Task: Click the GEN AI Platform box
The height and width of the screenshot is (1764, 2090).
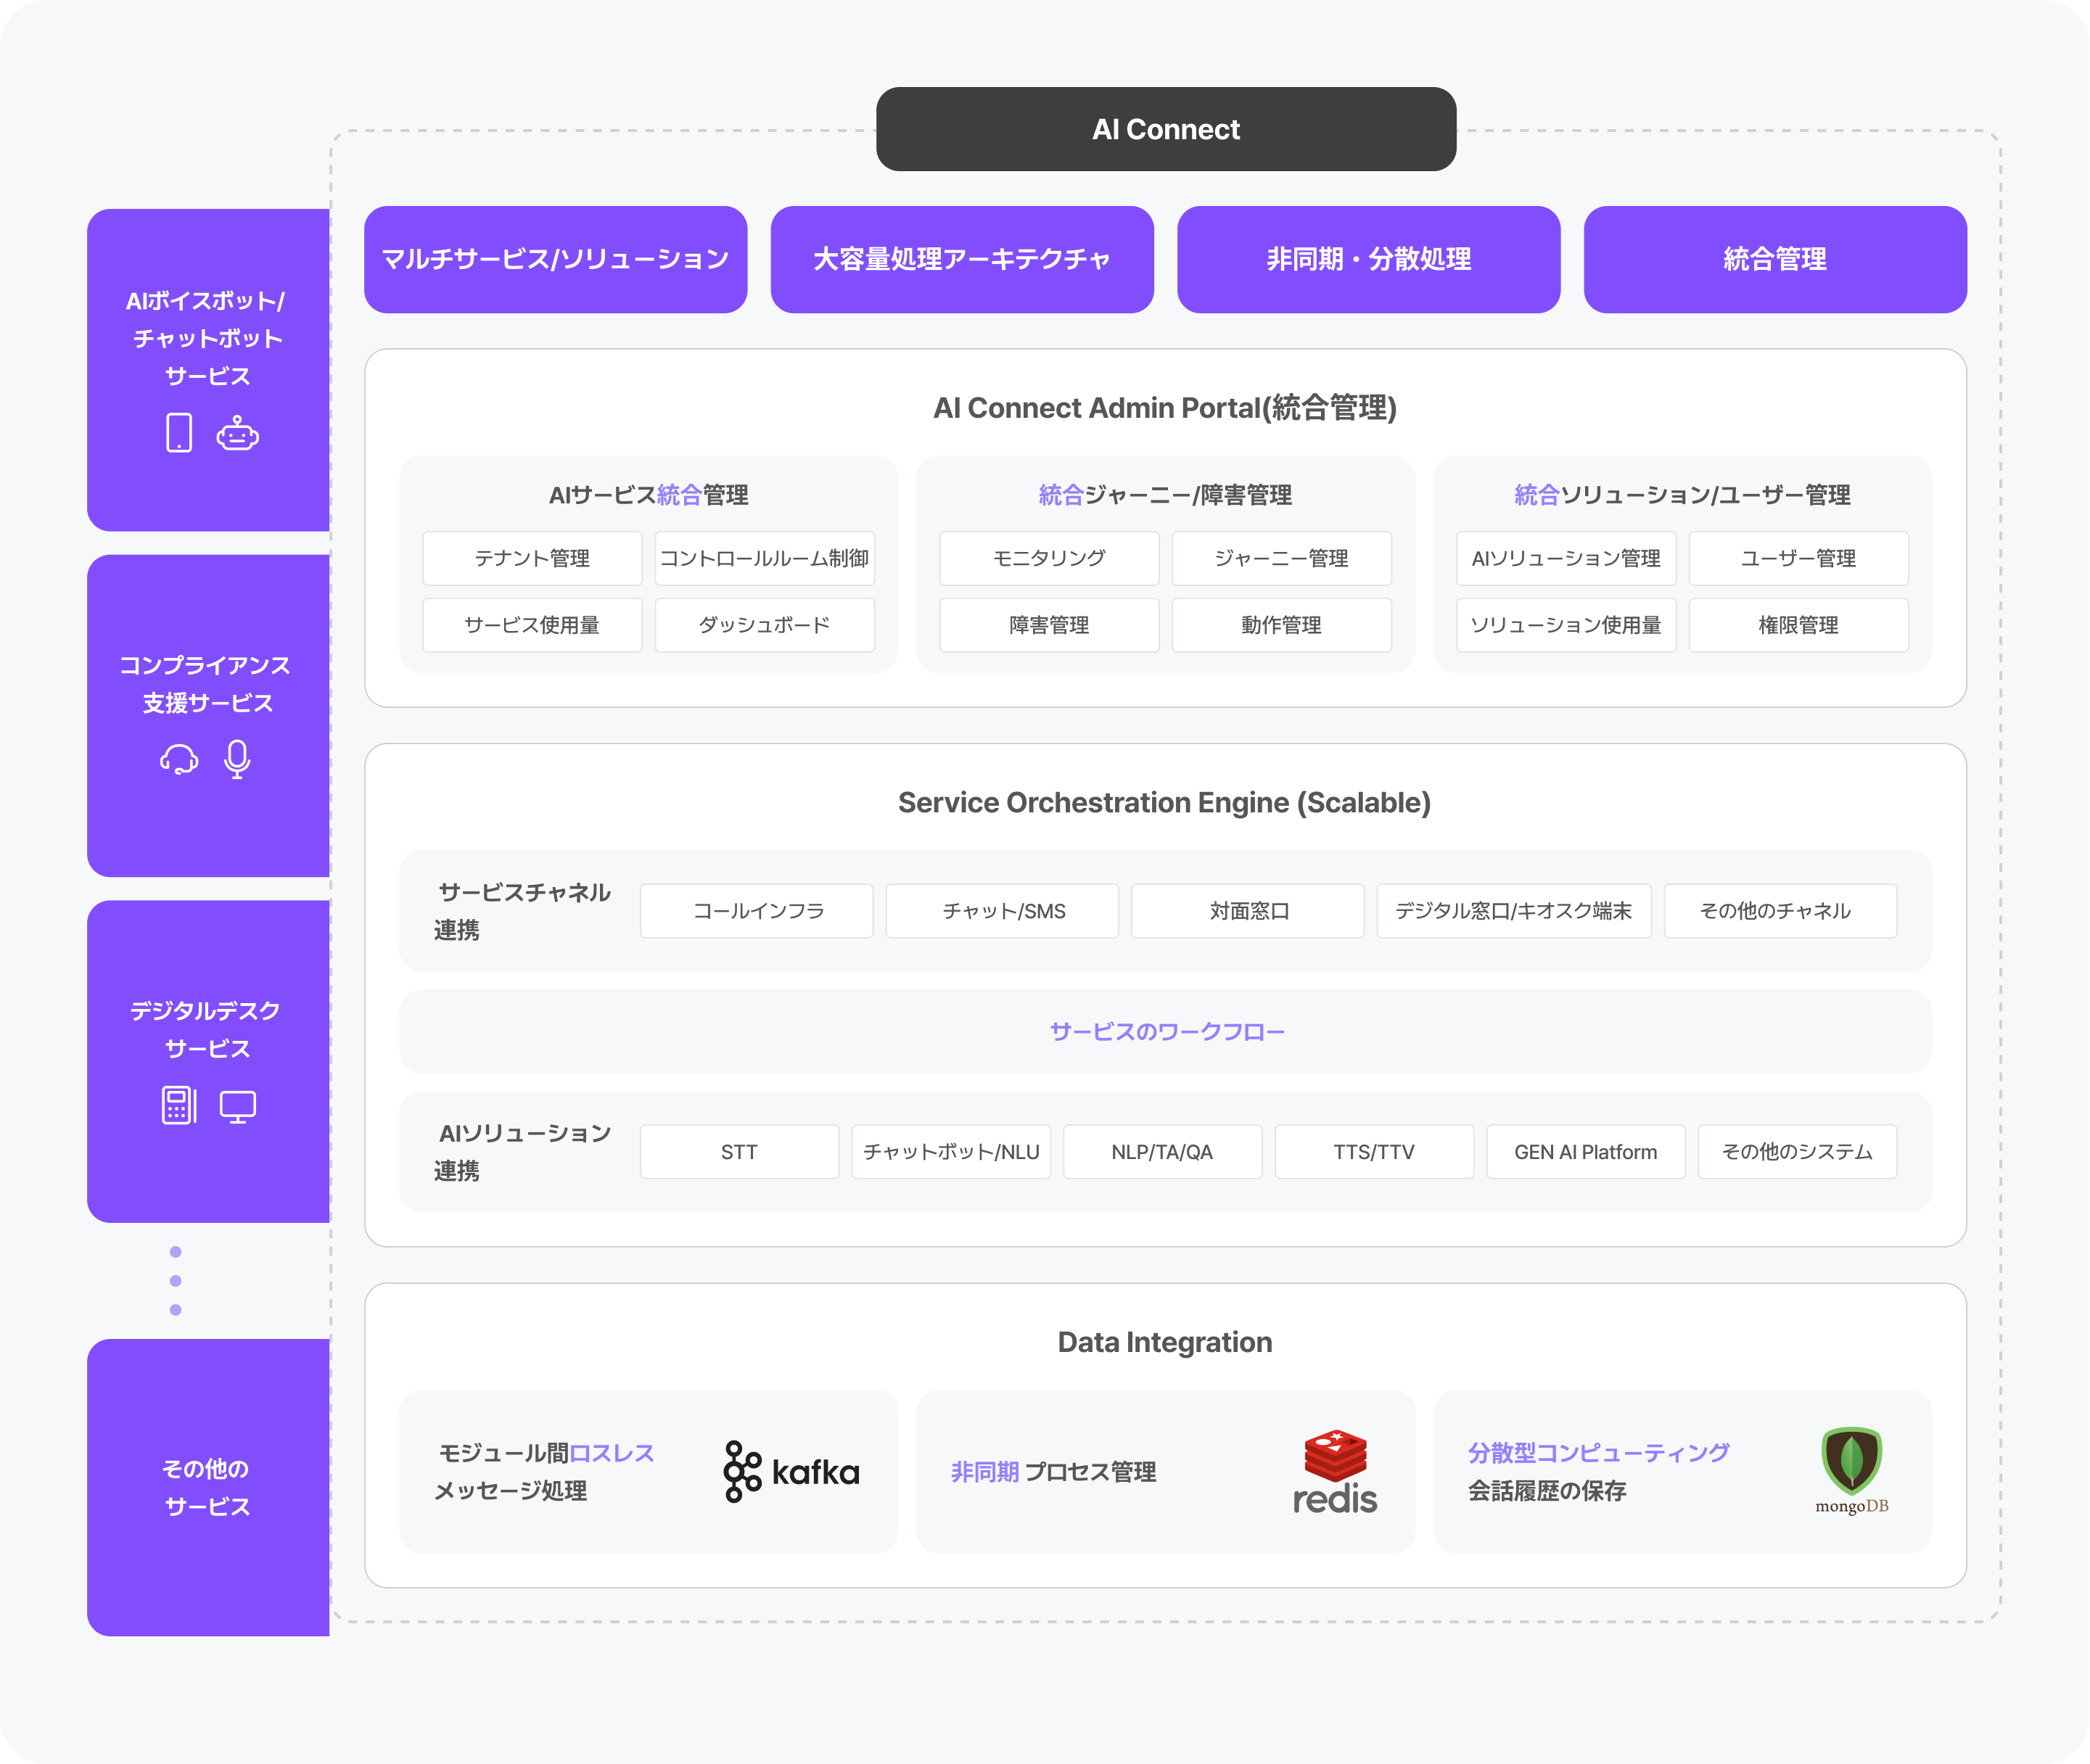Action: coord(1586,1152)
